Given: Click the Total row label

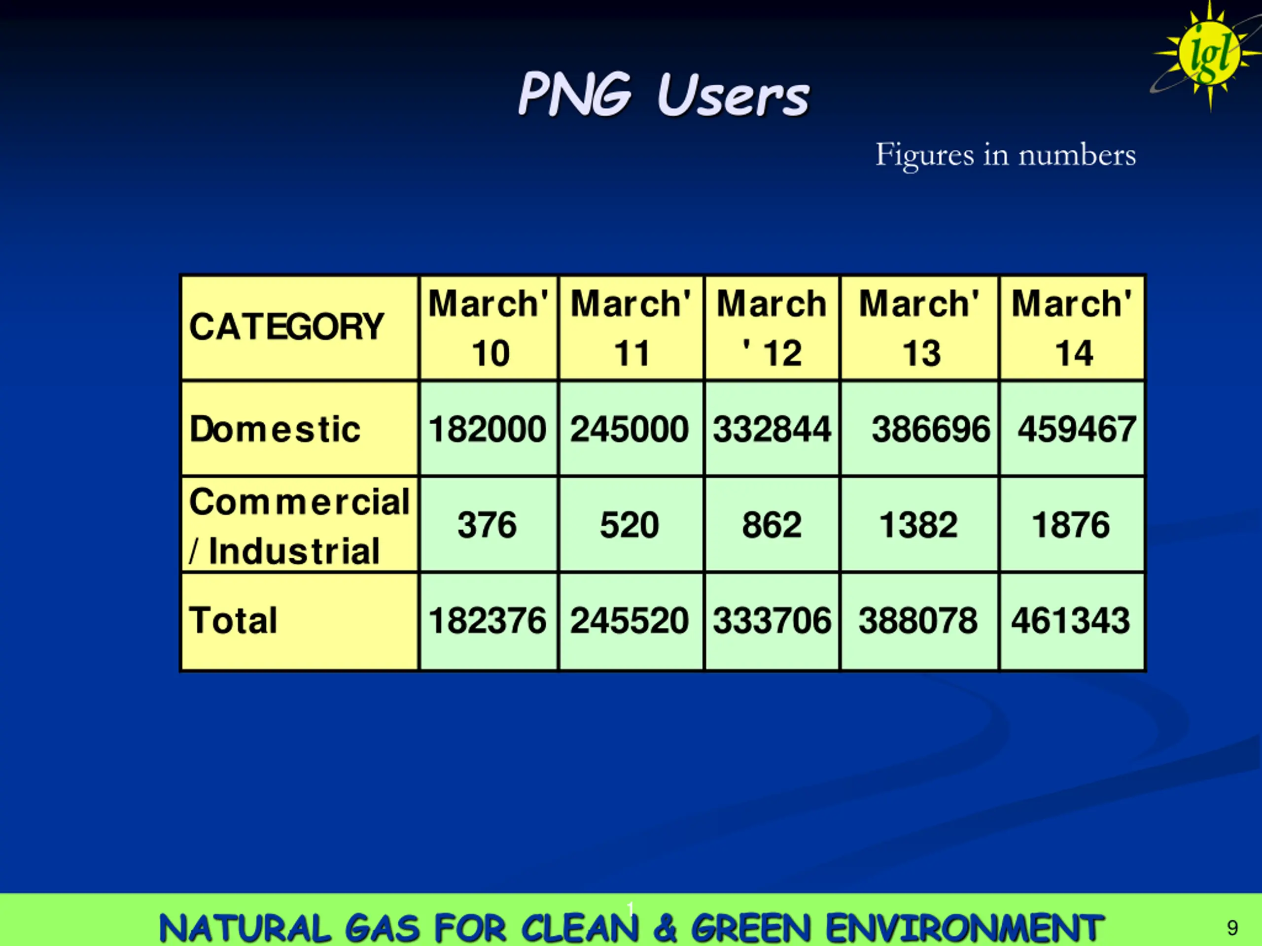Looking at the screenshot, I should 300,621.
